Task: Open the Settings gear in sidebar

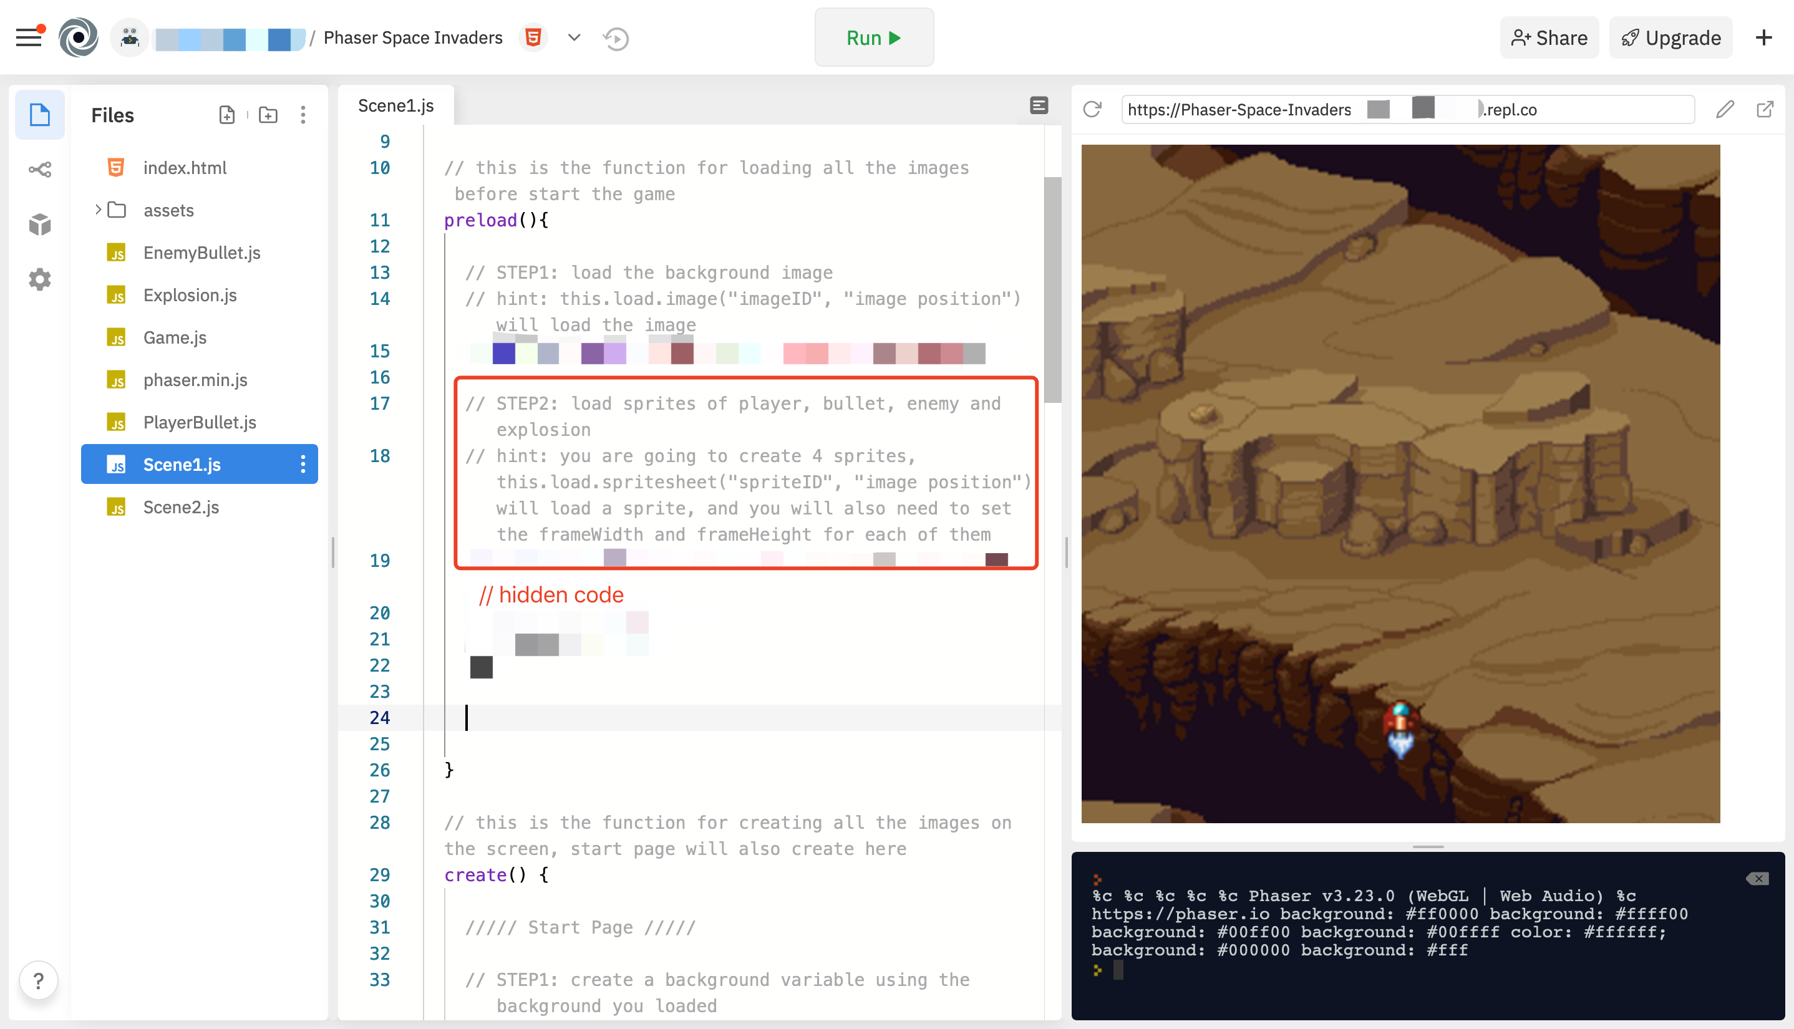Action: point(39,280)
